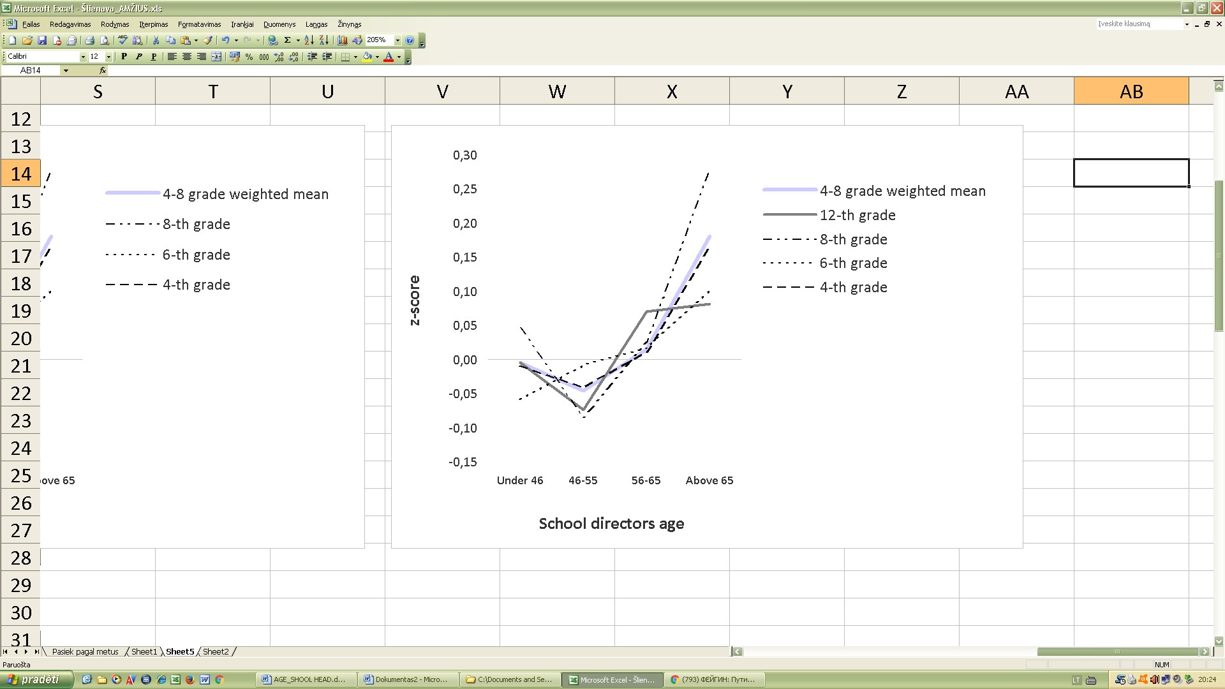Click Merge and Center icon
This screenshot has height=689, width=1225.
point(216,57)
